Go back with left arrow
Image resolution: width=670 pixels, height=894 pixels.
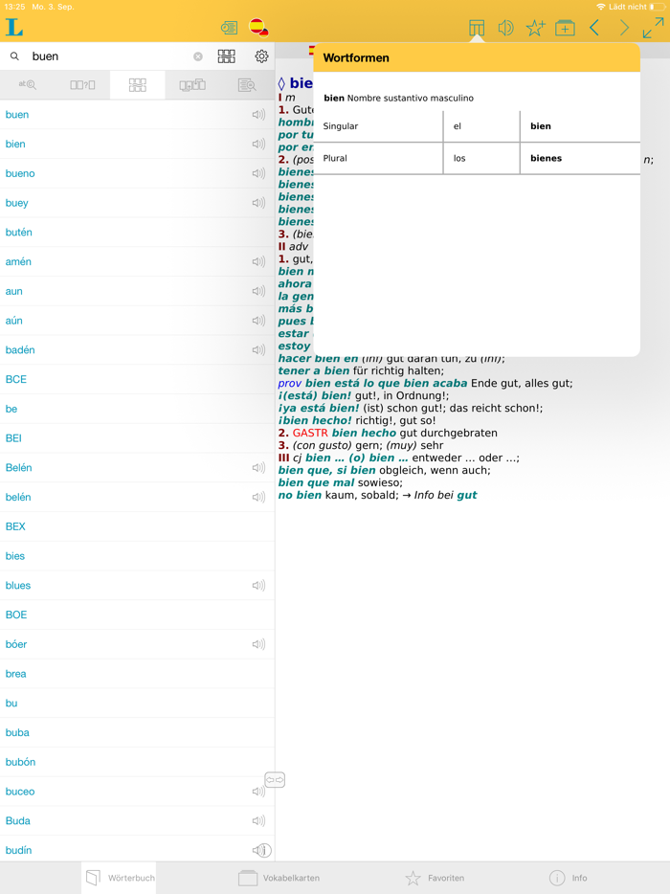click(594, 28)
